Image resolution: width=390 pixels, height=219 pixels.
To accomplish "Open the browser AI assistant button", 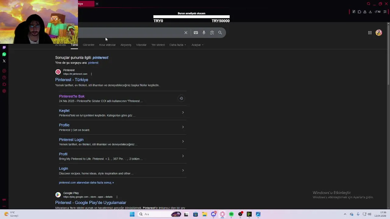I will (378, 12).
